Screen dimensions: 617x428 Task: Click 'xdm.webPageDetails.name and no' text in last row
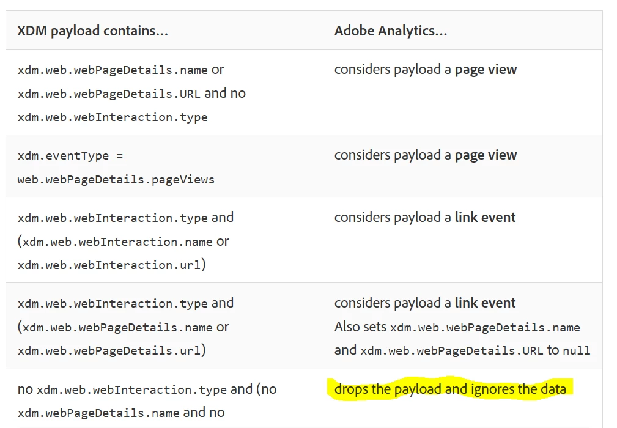(x=121, y=413)
